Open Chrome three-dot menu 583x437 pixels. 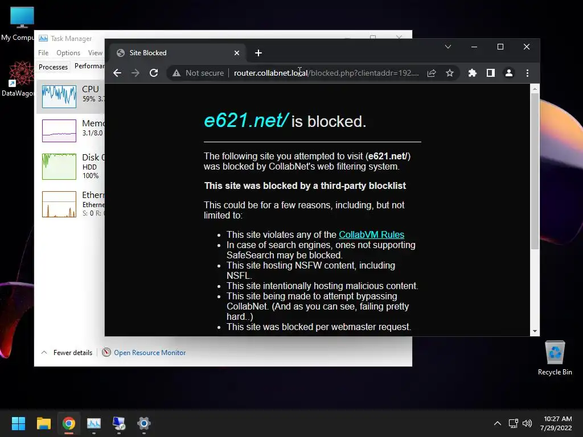pos(527,73)
